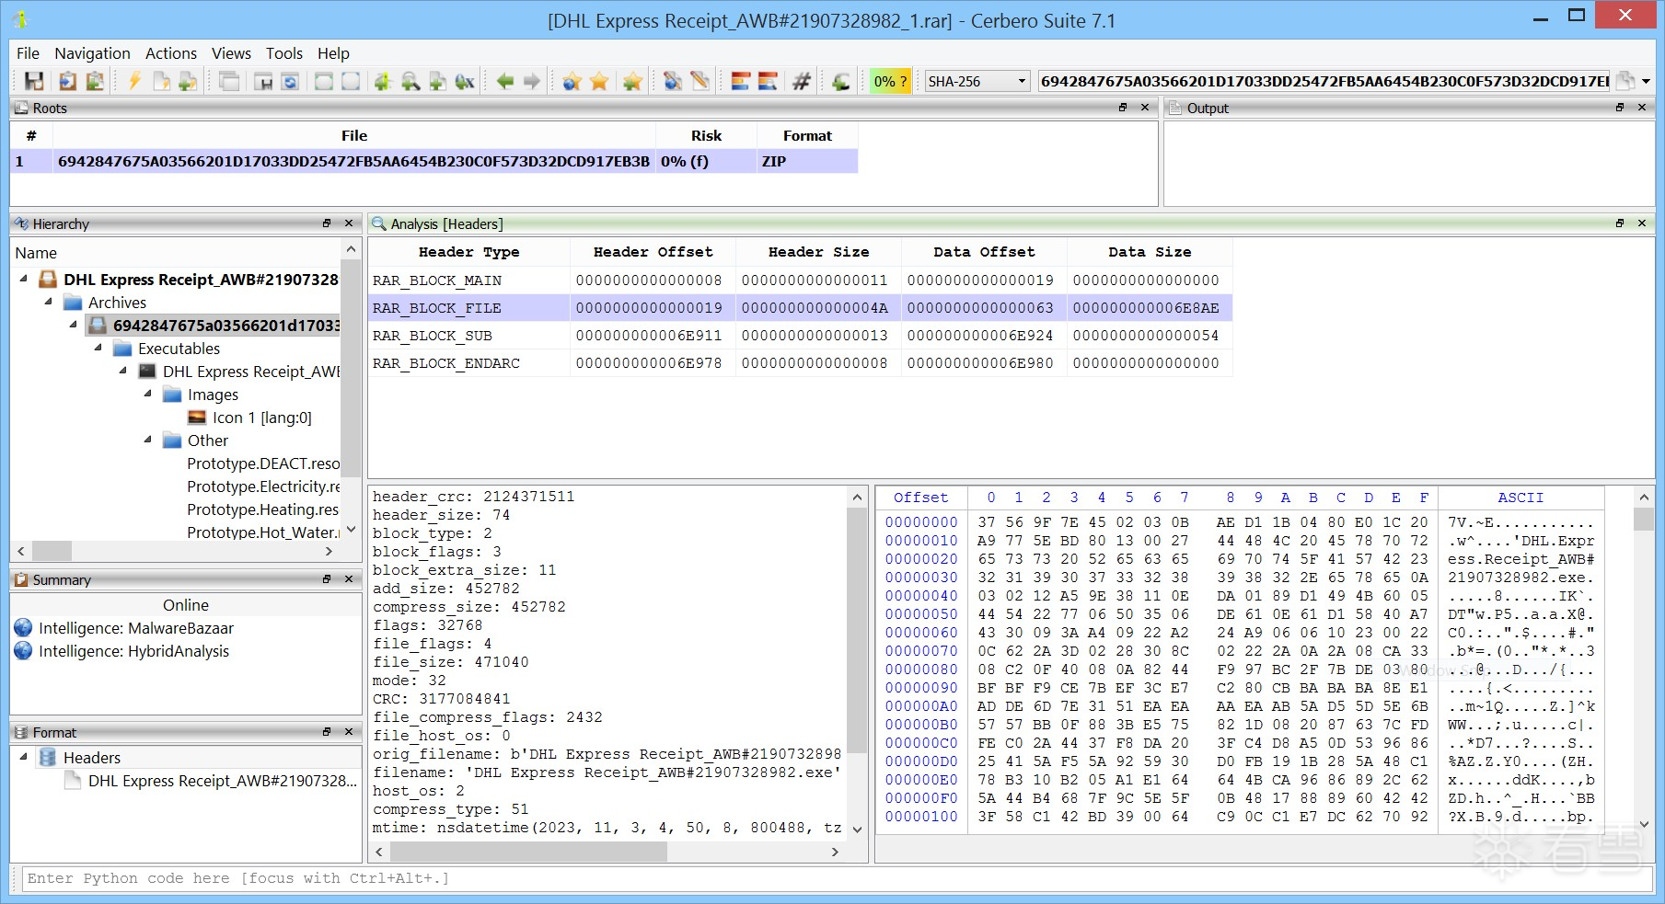Open the Tools menu
Image resolution: width=1665 pixels, height=904 pixels.
click(283, 53)
